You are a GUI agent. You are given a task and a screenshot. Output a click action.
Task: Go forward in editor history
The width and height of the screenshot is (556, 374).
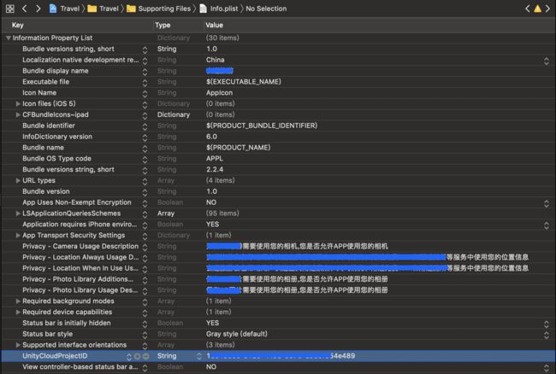[x=38, y=9]
